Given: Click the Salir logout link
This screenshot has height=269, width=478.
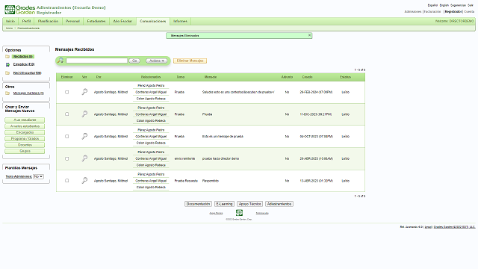Looking at the screenshot, I should click(471, 5).
